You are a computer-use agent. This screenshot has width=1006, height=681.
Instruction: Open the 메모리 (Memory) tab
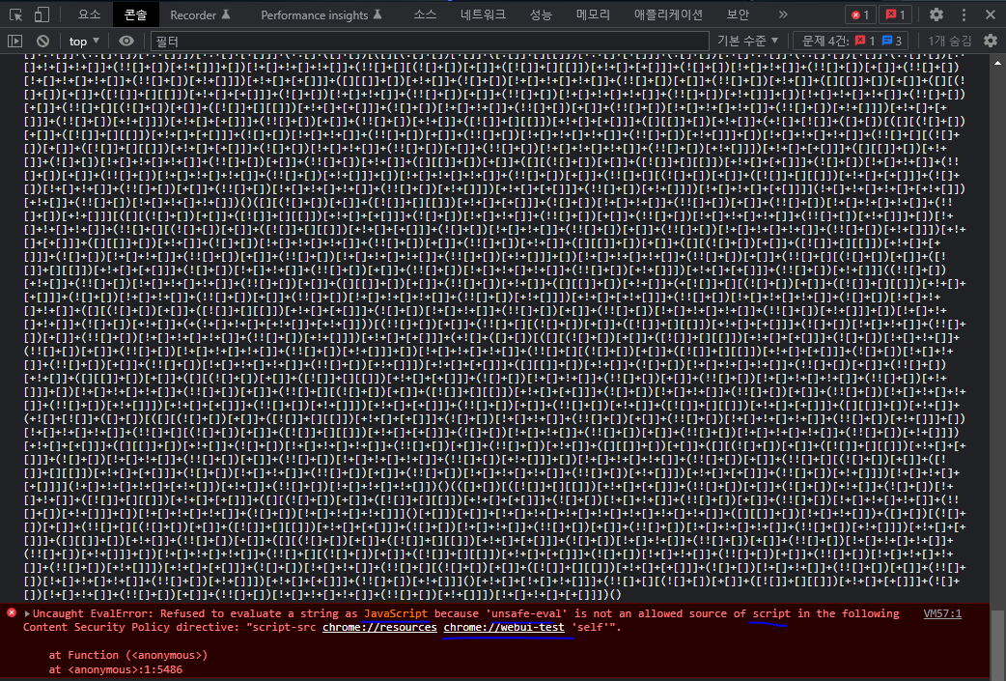click(x=593, y=14)
